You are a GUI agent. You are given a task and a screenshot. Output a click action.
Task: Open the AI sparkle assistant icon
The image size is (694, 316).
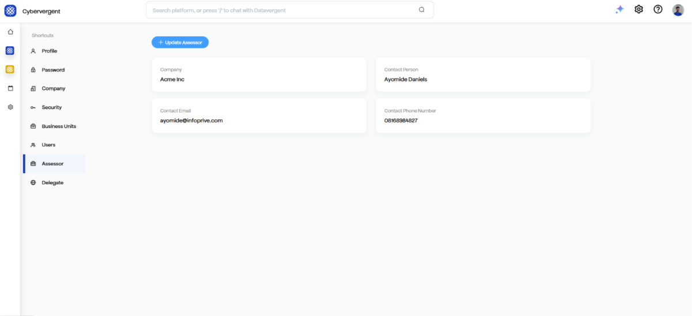click(620, 9)
